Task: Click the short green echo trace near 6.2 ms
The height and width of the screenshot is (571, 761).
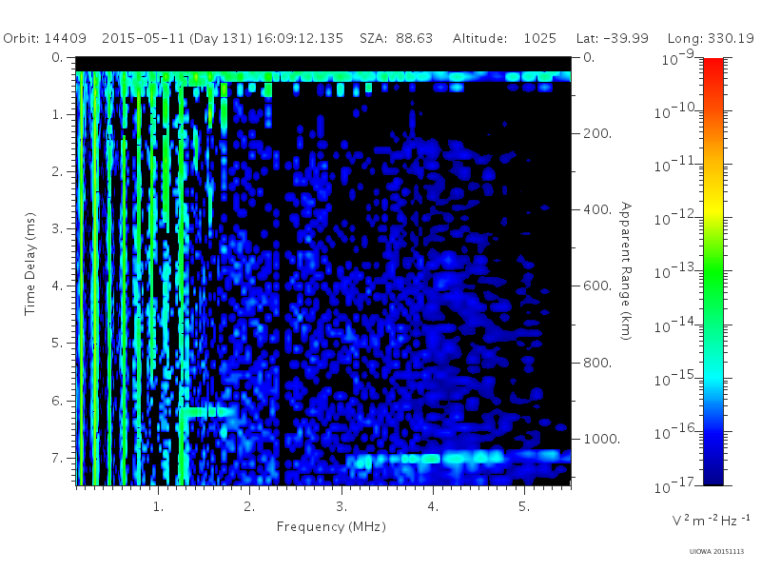Action: (x=208, y=412)
